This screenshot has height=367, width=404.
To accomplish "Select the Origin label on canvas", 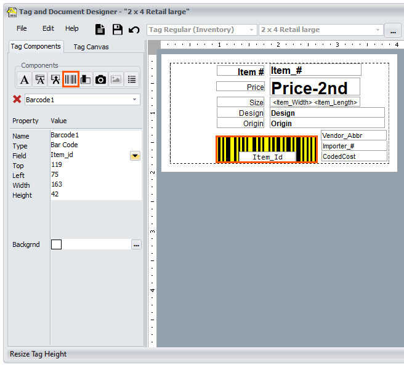I will [240, 123].
